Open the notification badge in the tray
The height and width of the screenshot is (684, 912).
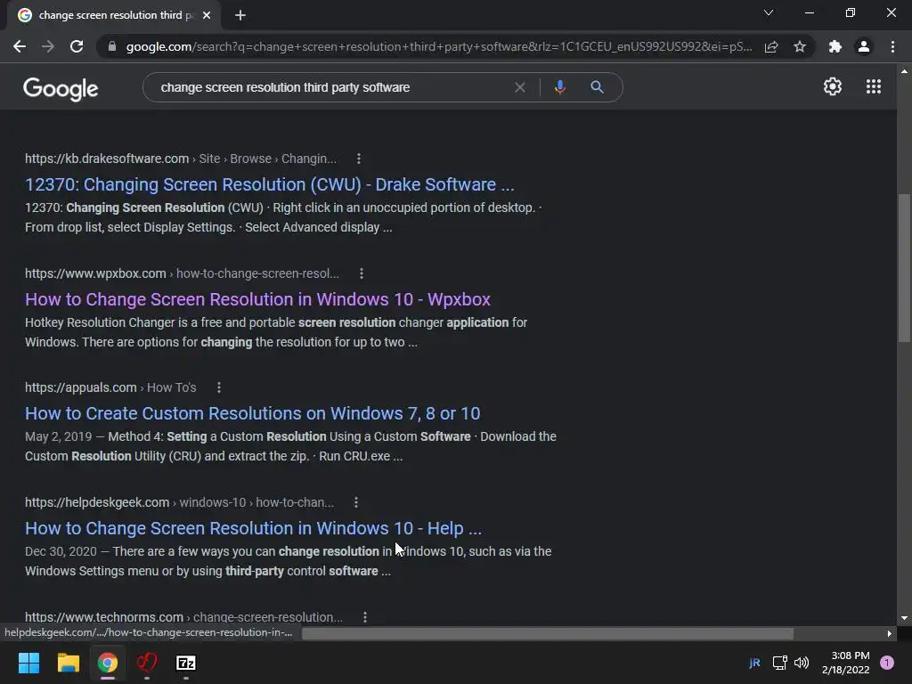[x=887, y=663]
